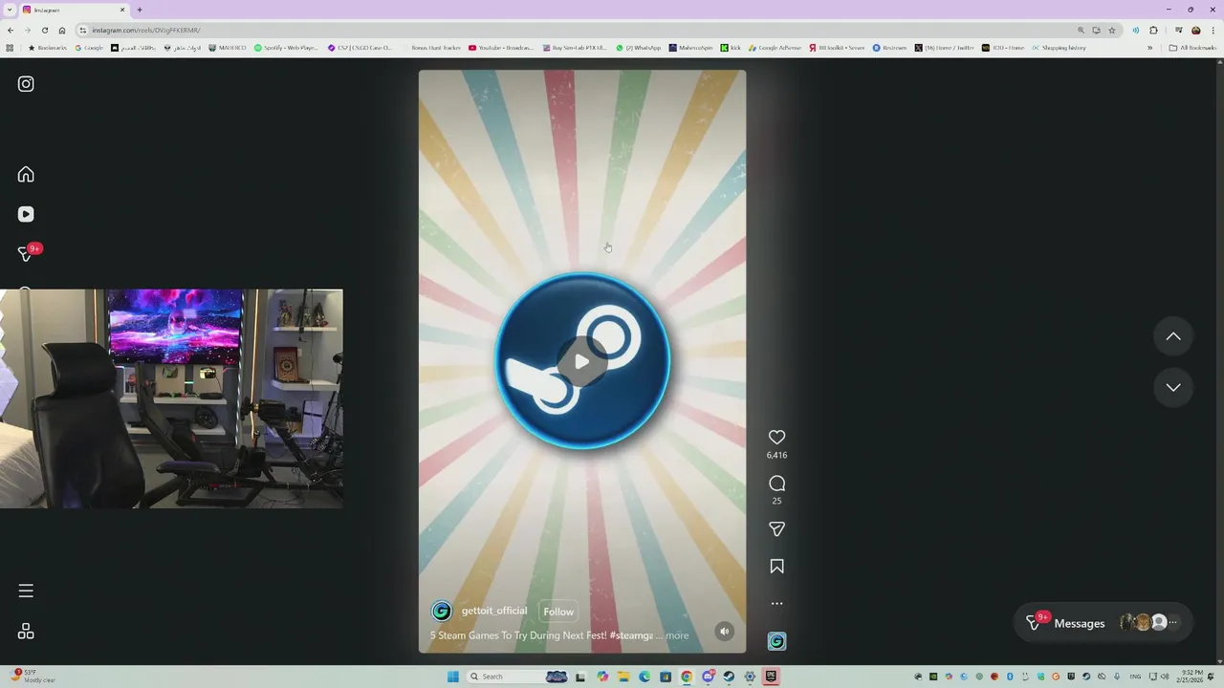Screen dimensions: 1224x688
Task: Go back in Chrome
Action: pos(10,30)
